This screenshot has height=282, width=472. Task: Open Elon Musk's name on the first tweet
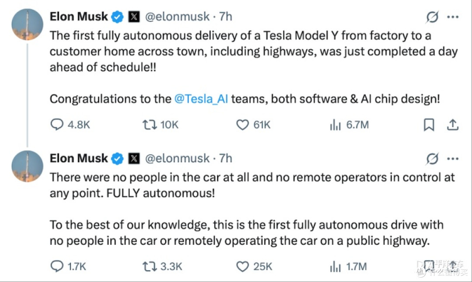(79, 17)
